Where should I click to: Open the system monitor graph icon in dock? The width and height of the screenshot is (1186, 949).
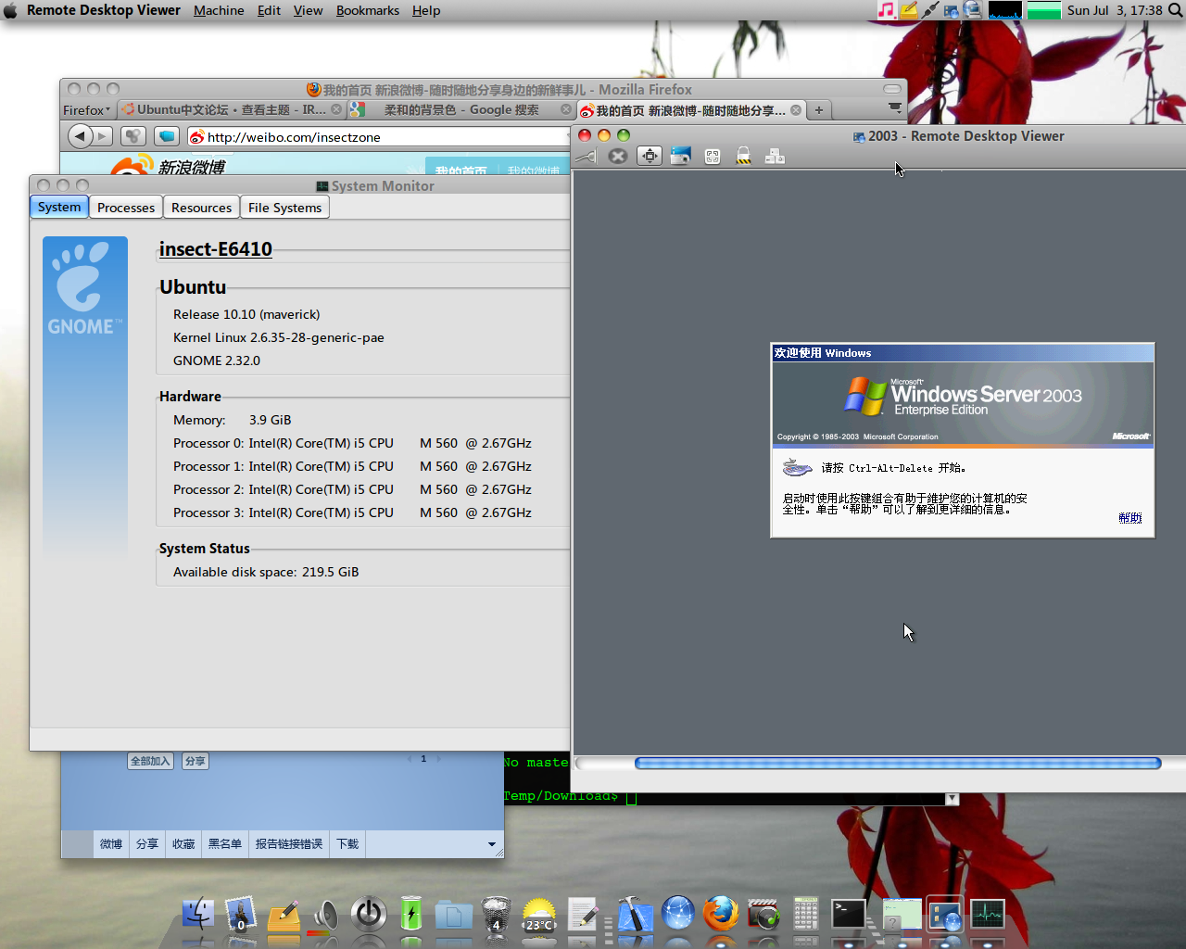click(988, 915)
